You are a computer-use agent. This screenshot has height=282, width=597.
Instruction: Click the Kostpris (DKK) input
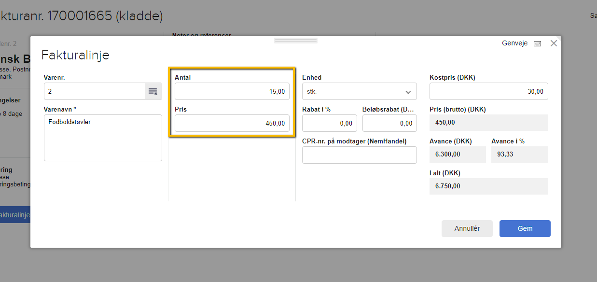click(488, 91)
